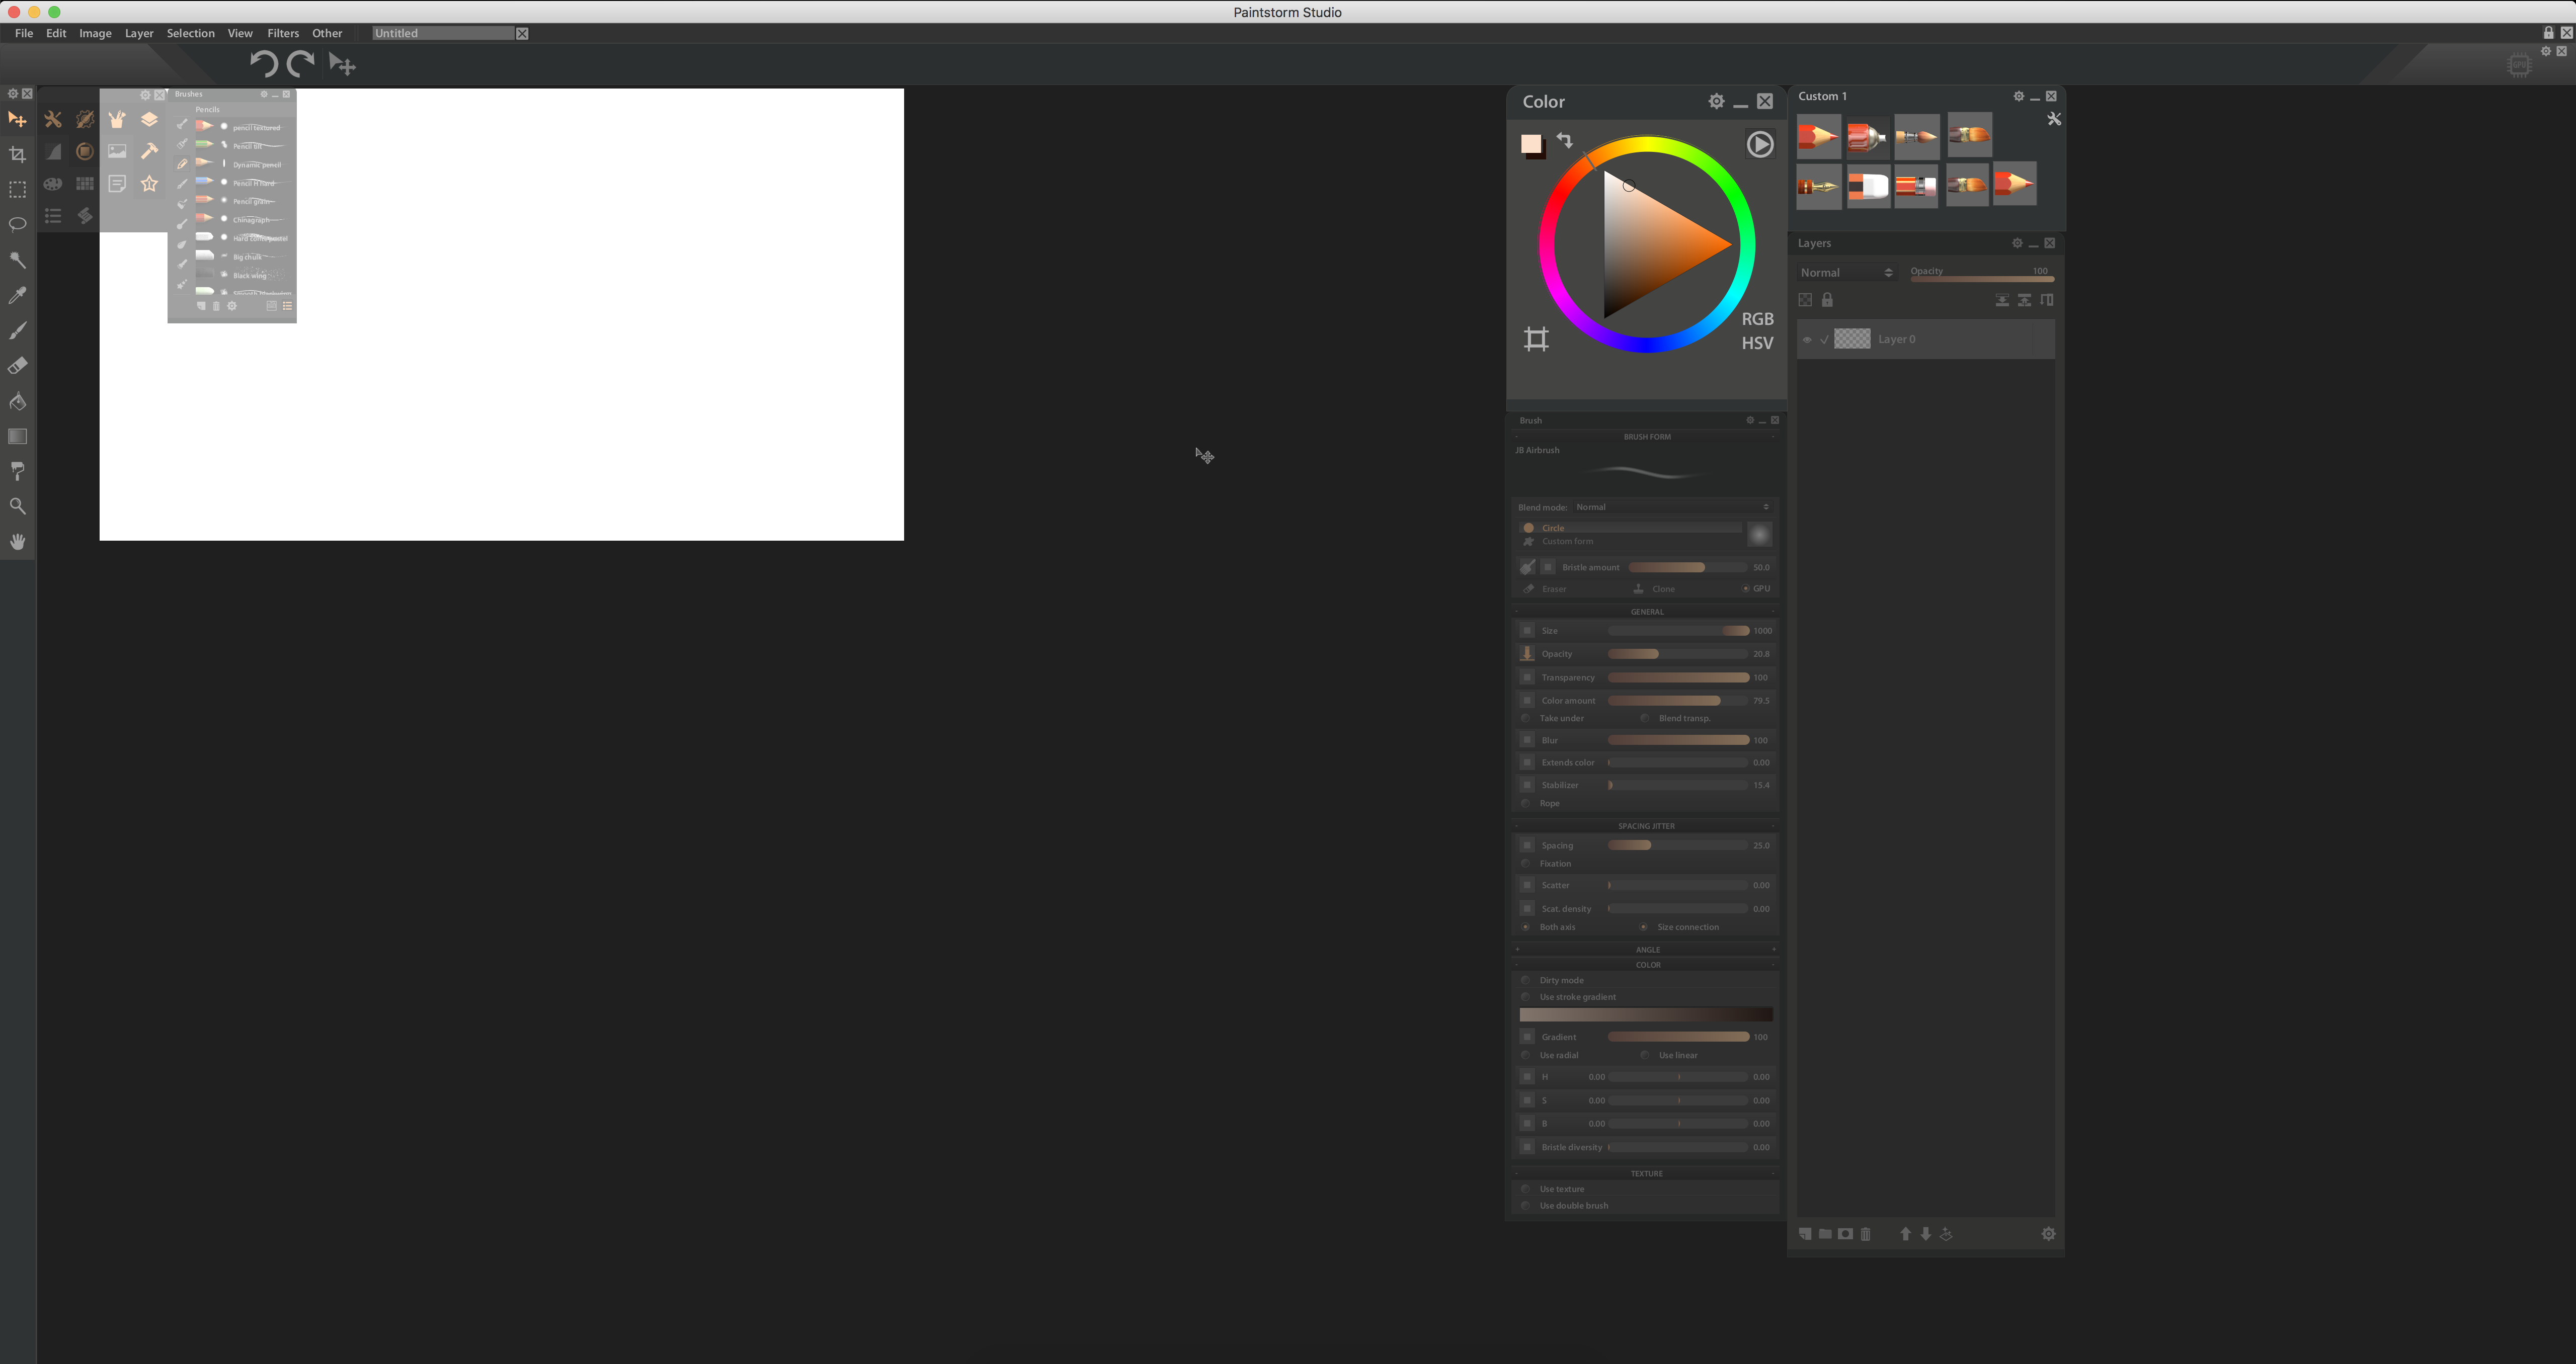Switch color model to HSV

(1757, 343)
